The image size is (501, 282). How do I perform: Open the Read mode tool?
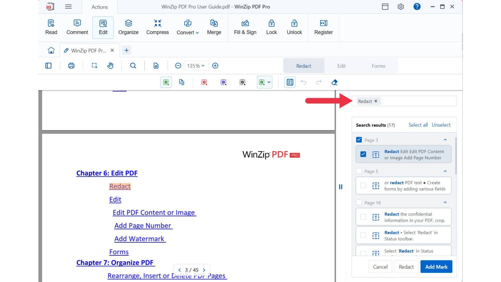(51, 27)
